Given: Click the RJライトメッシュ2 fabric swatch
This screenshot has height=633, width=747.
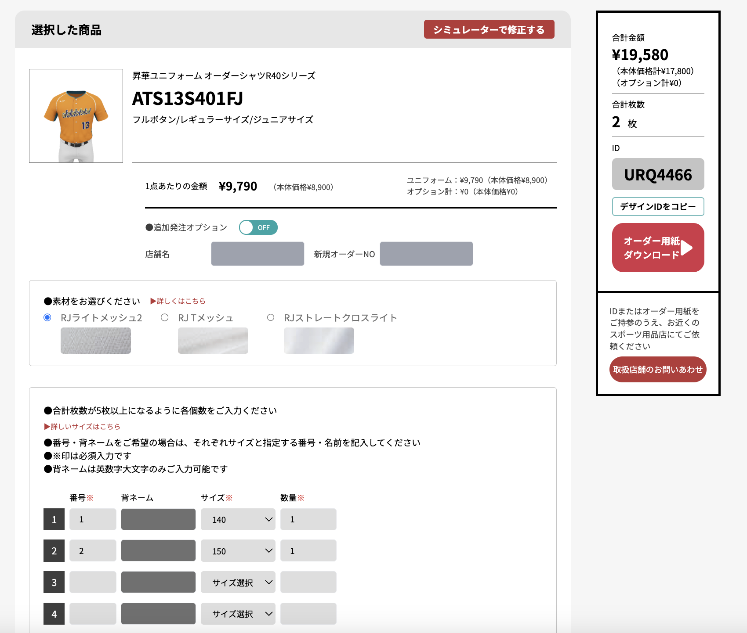Looking at the screenshot, I should tap(95, 341).
